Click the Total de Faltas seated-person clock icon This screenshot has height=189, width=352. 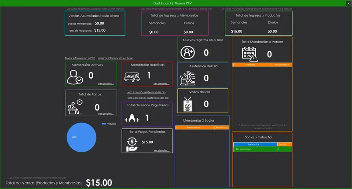click(x=75, y=107)
